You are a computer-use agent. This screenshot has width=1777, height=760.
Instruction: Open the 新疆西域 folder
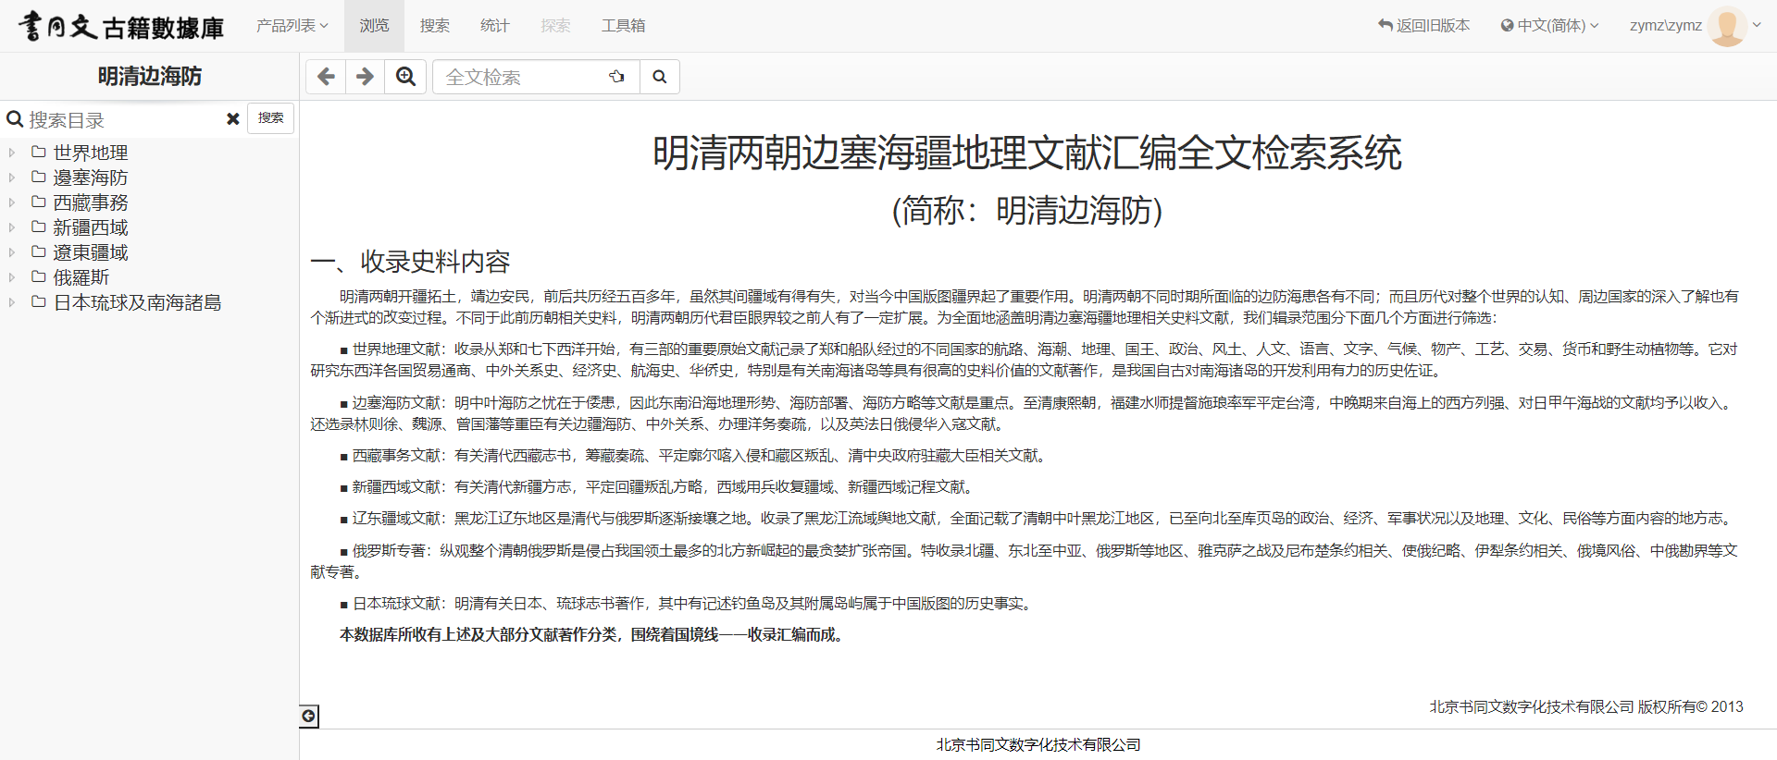point(91,227)
